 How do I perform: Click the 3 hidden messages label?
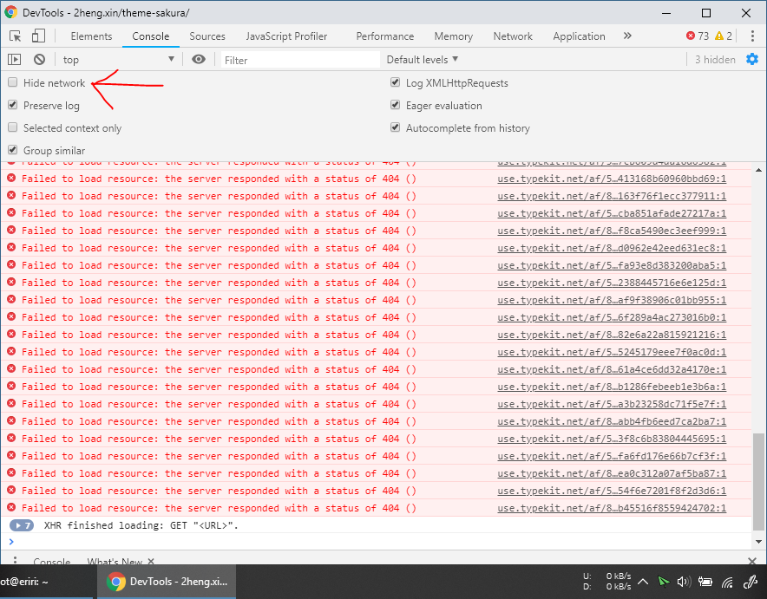715,60
